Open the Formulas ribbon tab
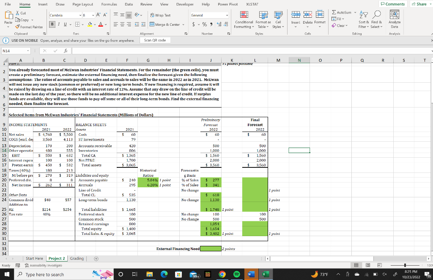Screen dimensions: 433x280 (109, 4)
